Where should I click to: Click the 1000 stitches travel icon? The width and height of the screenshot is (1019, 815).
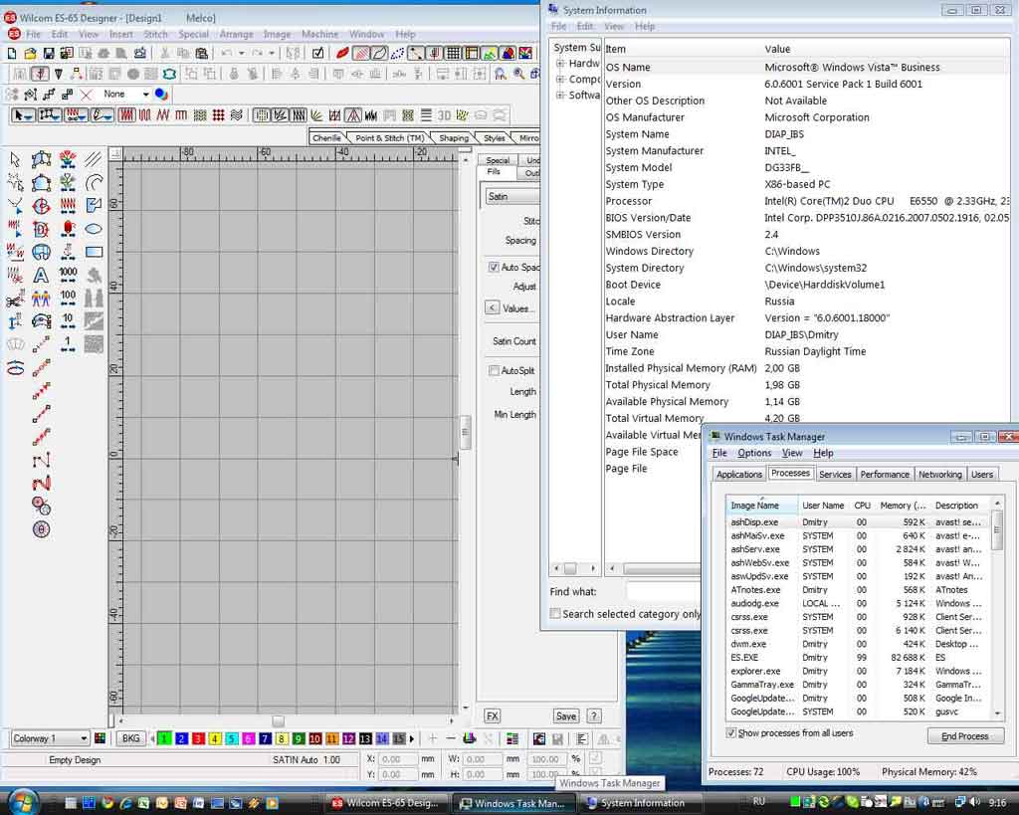click(x=68, y=275)
